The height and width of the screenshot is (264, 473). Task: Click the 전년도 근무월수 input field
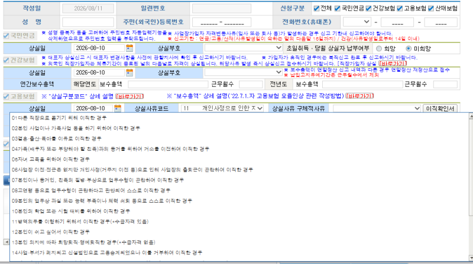pyautogui.click(x=445, y=84)
